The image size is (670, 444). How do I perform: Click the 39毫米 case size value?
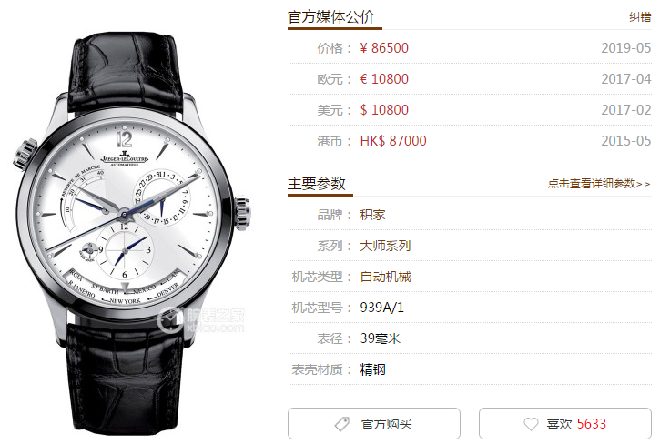tap(381, 338)
